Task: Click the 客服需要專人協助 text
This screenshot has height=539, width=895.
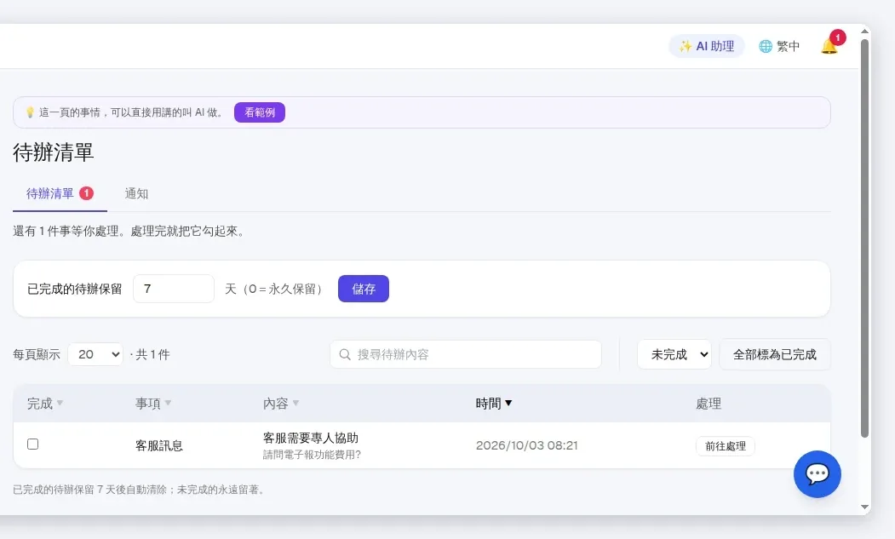Action: 311,438
